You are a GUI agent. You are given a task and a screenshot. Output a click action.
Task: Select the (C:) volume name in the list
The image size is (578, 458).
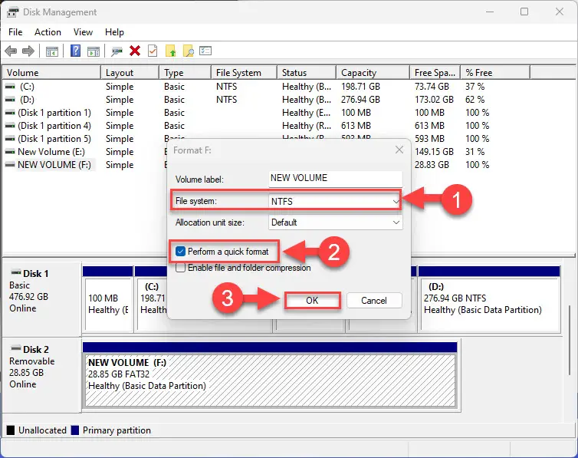click(27, 86)
